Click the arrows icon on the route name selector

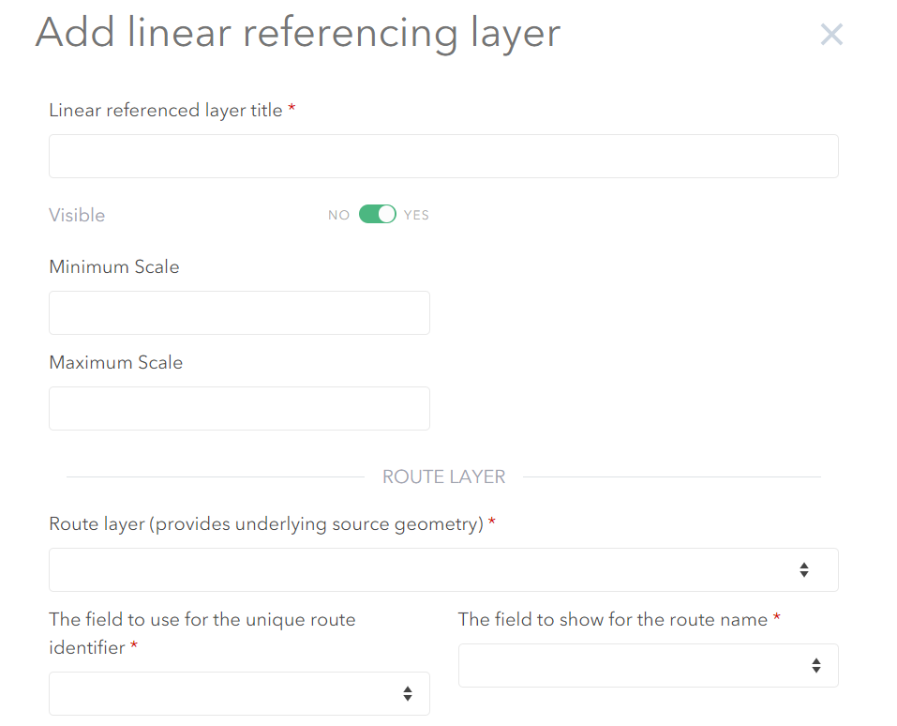[x=816, y=665]
